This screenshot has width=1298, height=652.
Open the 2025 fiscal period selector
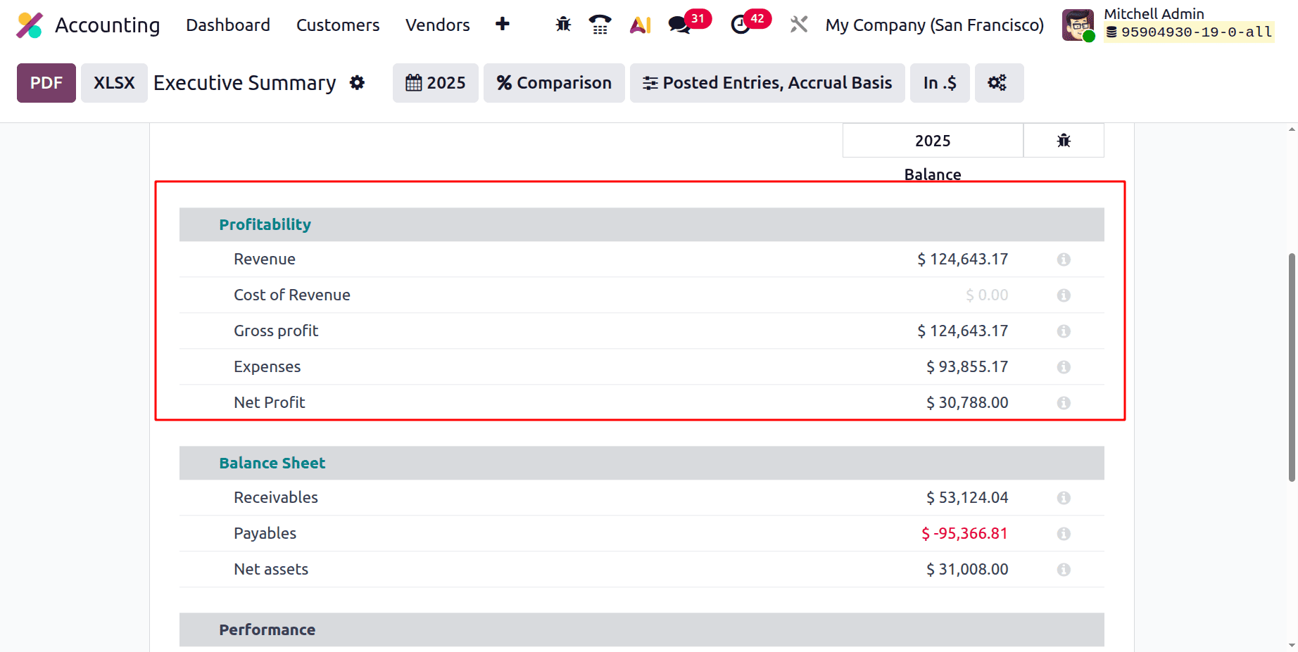(x=435, y=82)
